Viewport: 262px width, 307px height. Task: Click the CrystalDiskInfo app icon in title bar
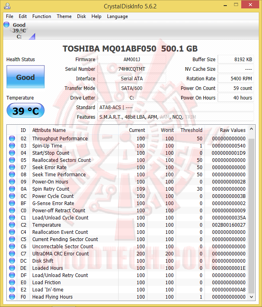tap(7, 6)
